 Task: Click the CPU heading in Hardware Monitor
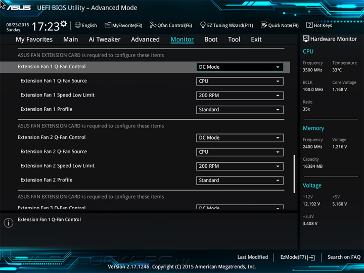(308, 51)
